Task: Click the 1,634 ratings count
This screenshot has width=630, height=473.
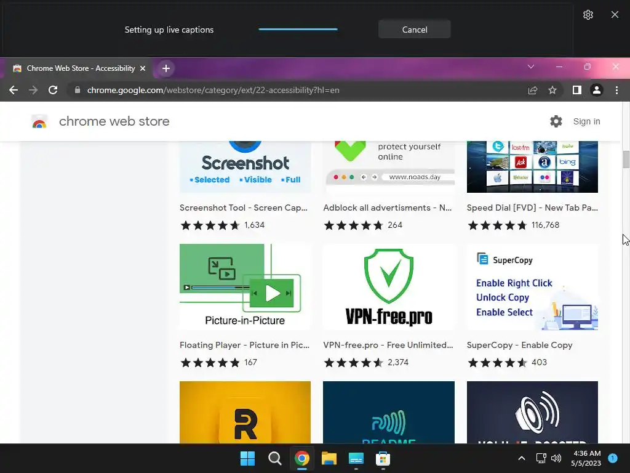Action: coord(254,225)
